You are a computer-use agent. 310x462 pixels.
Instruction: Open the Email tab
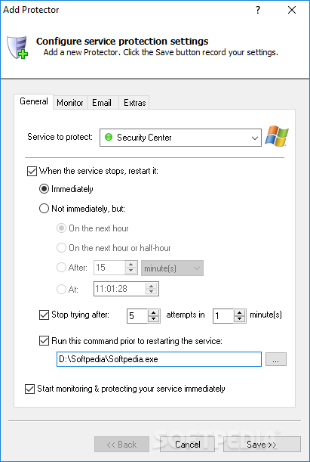102,103
